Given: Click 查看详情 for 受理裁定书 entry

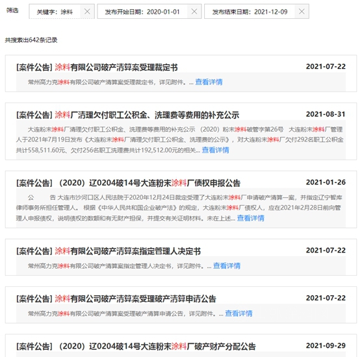Looking at the screenshot, I should (x=209, y=82).
